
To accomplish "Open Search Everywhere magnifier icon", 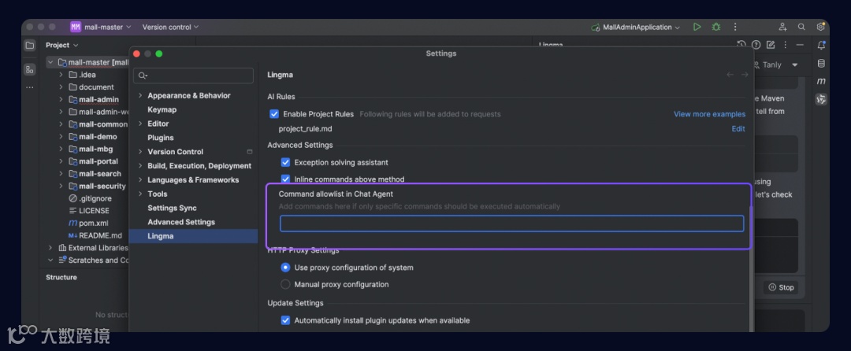I will [801, 27].
